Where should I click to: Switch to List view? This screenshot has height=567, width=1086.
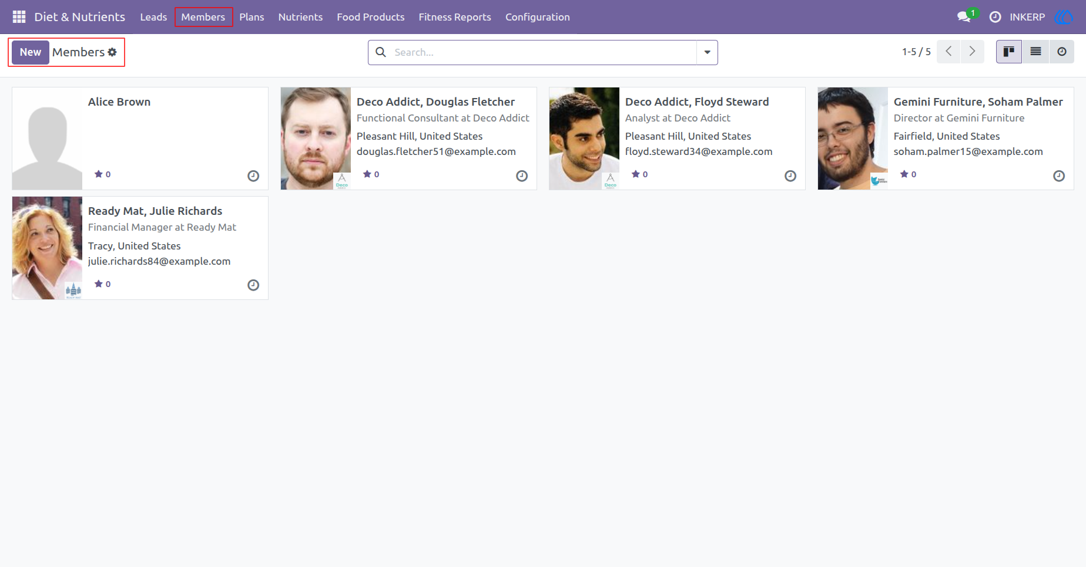(1035, 52)
